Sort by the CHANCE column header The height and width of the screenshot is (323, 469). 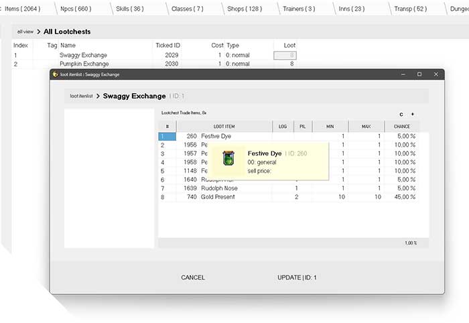(x=402, y=126)
